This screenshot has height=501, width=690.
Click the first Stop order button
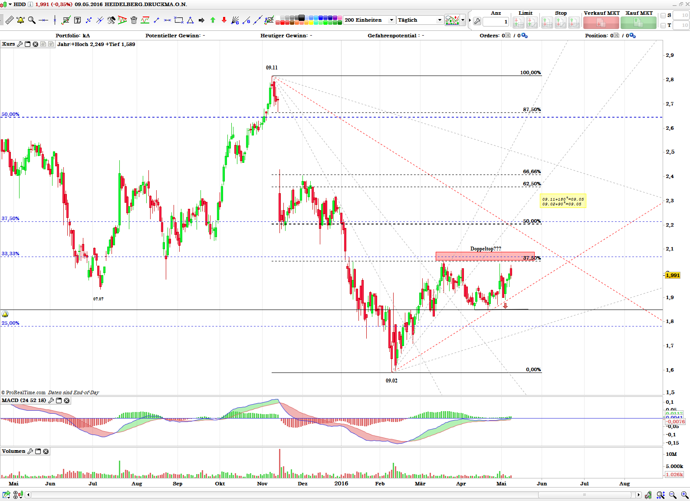(547, 23)
